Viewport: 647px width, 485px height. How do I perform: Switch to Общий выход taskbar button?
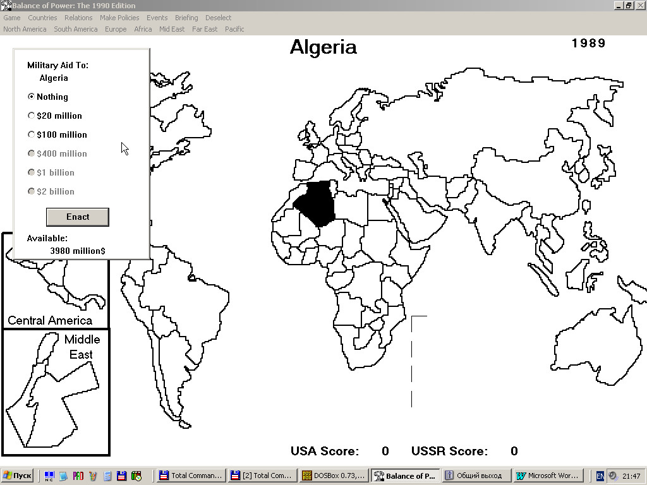point(476,476)
